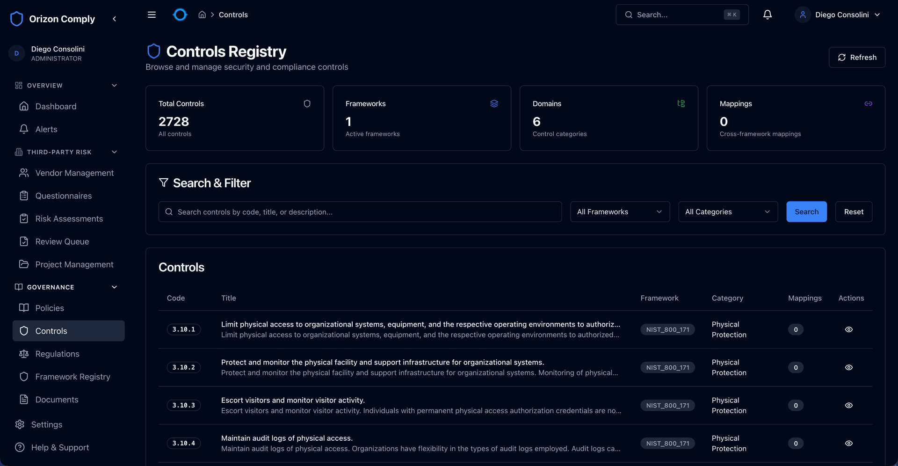This screenshot has width=898, height=466.
Task: Click the Refresh button
Action: (857, 57)
